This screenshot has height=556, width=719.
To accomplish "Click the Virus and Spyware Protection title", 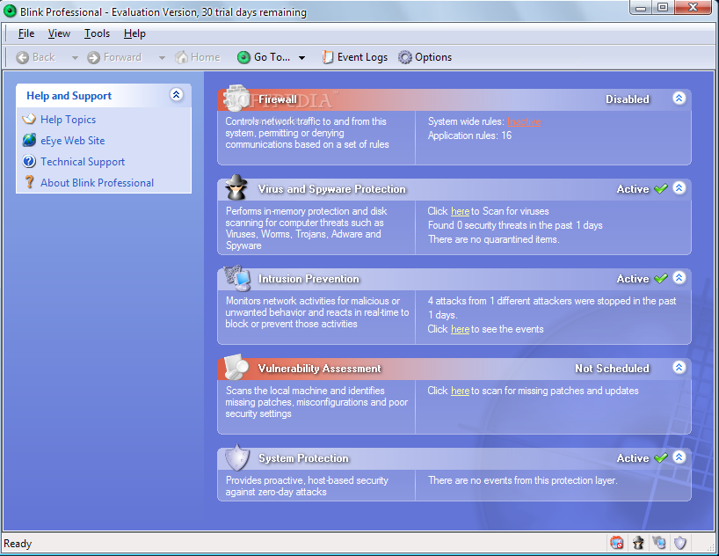I will point(332,189).
